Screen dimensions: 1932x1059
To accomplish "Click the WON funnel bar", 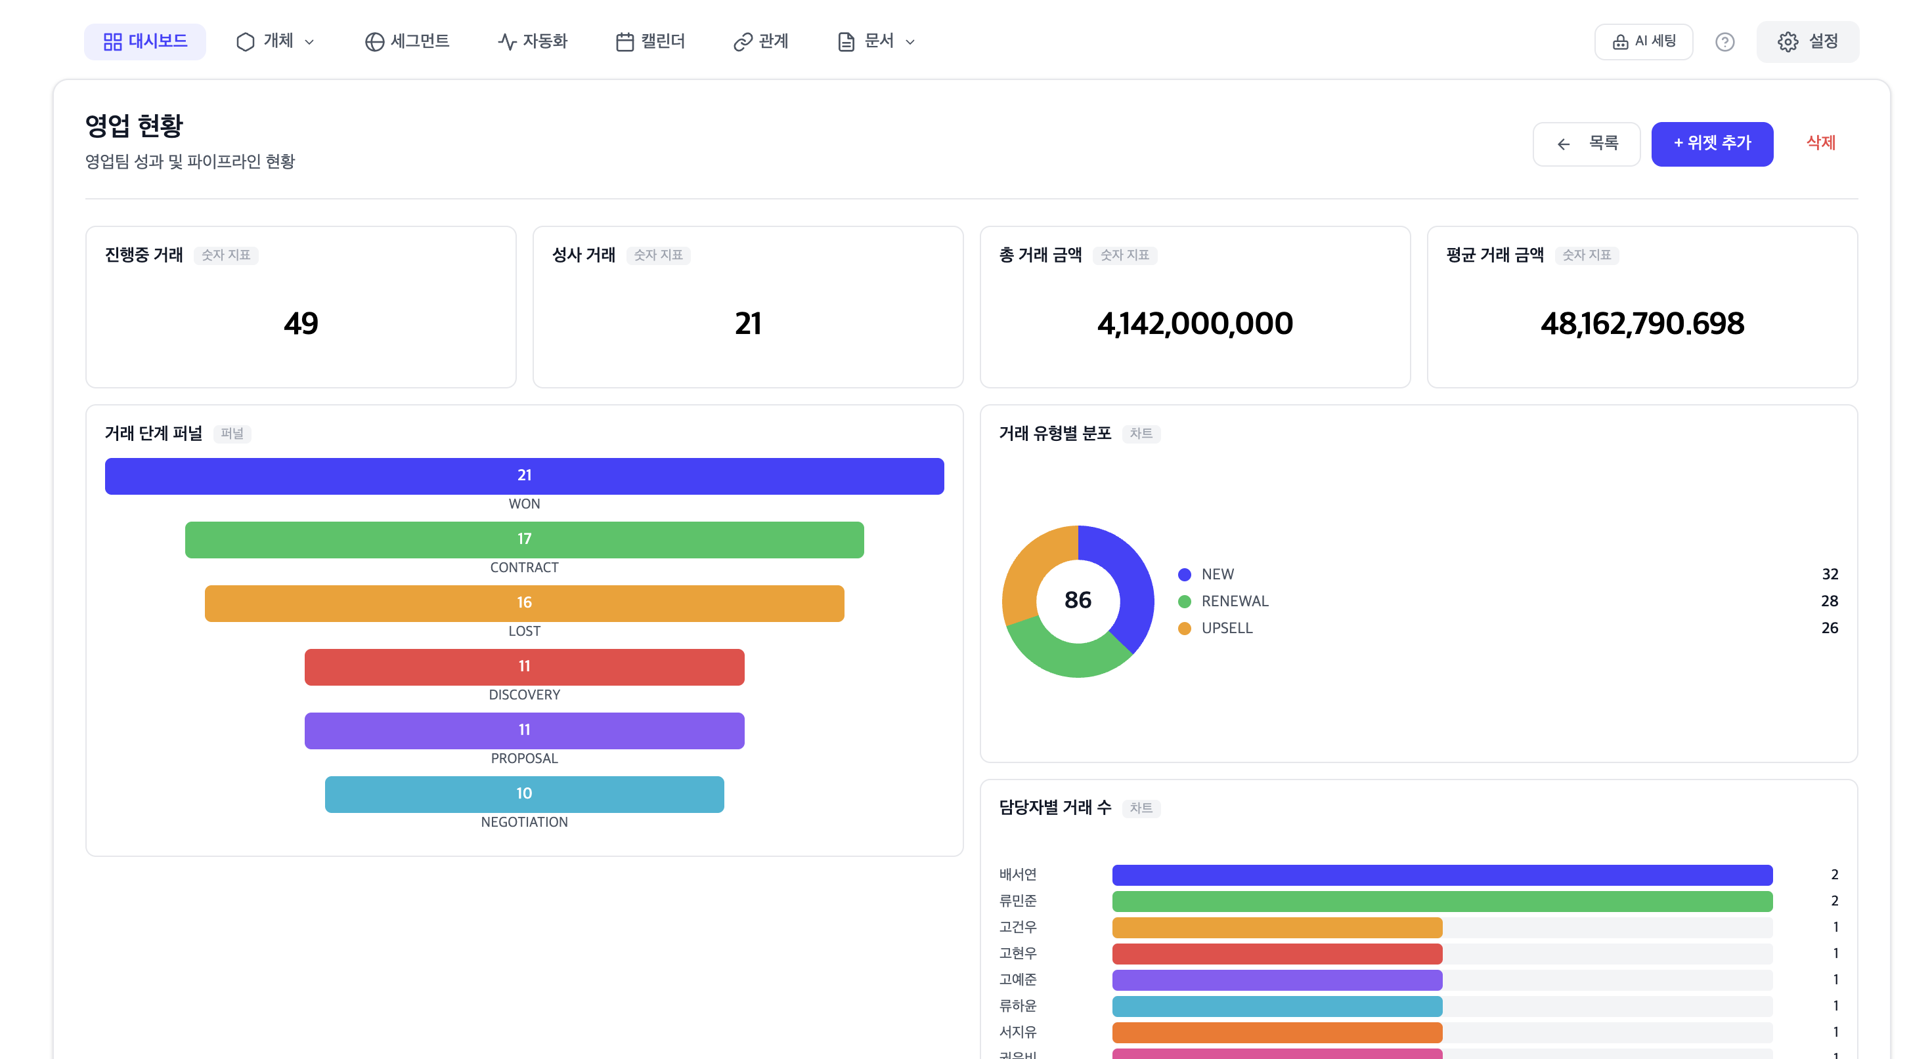I will coord(524,476).
